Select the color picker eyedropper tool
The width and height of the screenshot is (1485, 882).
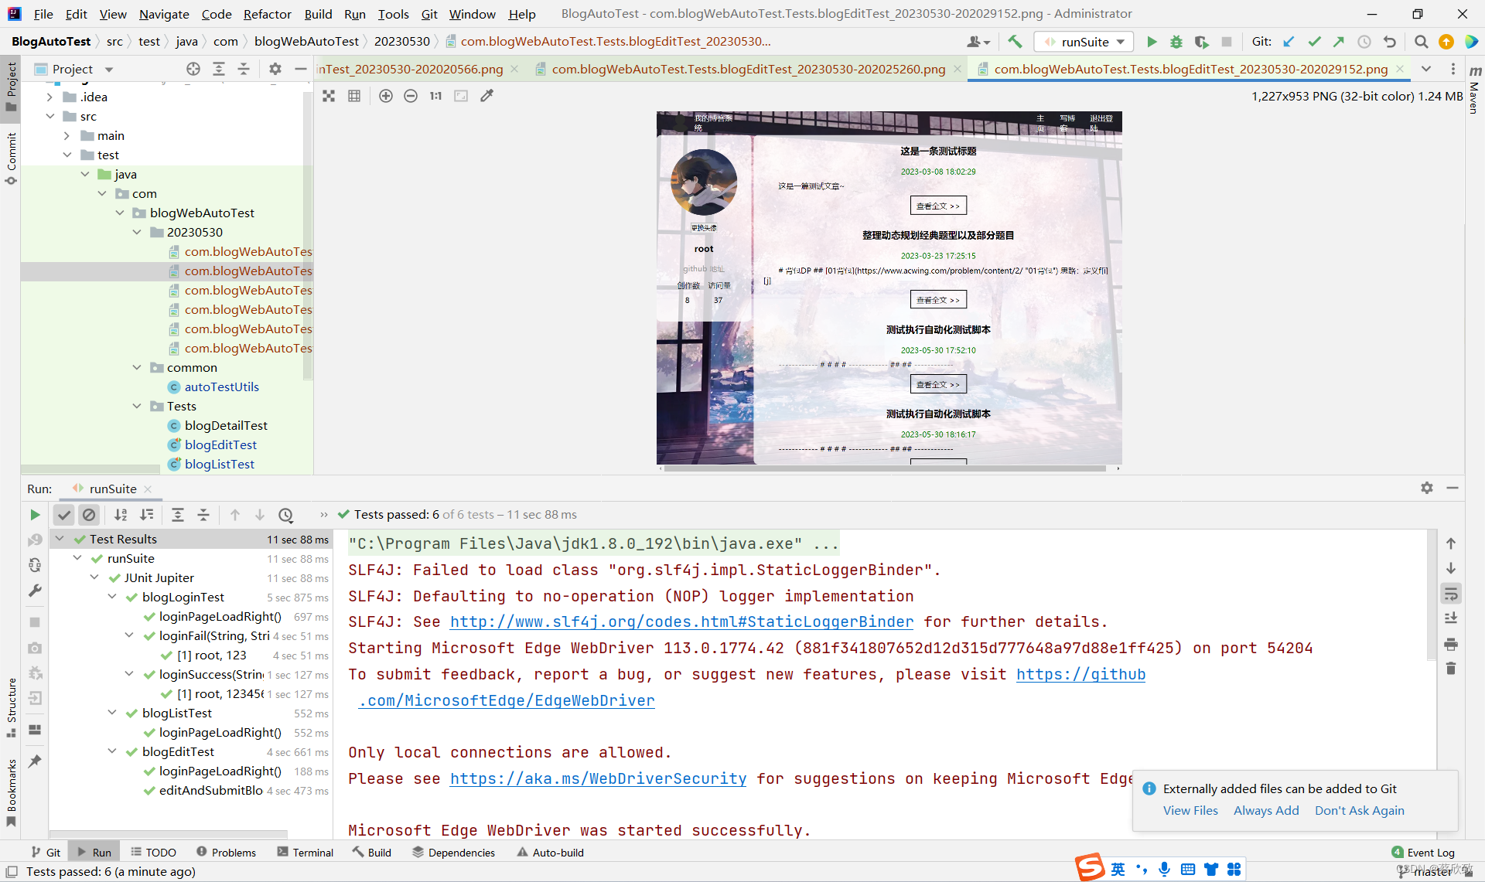pyautogui.click(x=486, y=96)
